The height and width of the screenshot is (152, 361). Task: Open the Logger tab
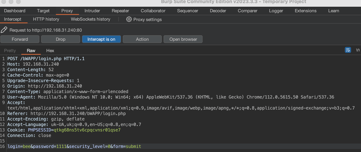[276, 11]
